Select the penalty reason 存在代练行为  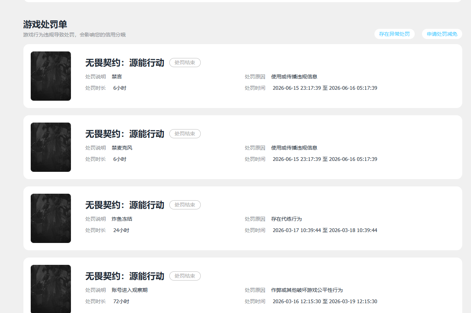click(x=286, y=219)
